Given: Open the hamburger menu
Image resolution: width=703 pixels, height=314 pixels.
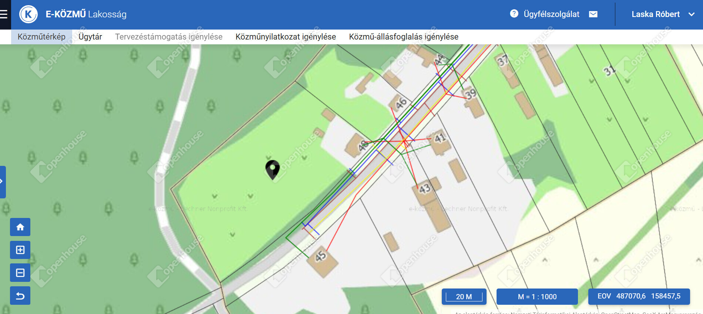Looking at the screenshot, I should tap(4, 14).
